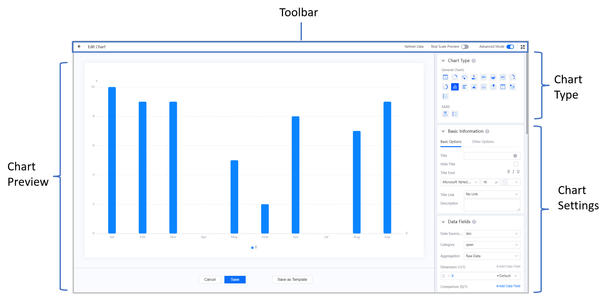Screen dimensions: 606x301
Task: Open the title font color picker
Action: point(510,182)
